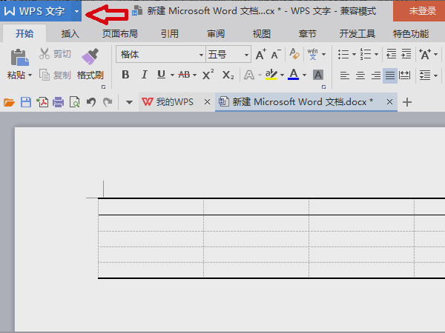Increase indent icon in paragraph group
Image resolution: width=445 pixels, height=333 pixels.
click(406, 54)
